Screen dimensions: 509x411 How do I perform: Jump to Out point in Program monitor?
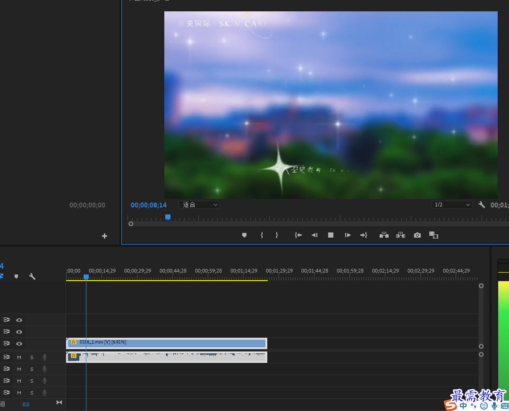pos(364,235)
